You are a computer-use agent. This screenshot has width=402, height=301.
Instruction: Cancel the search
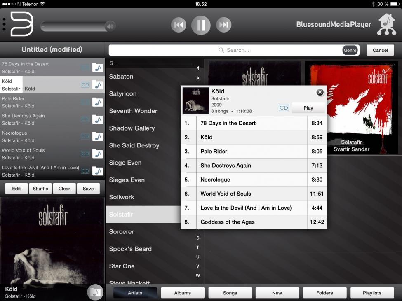click(x=380, y=50)
